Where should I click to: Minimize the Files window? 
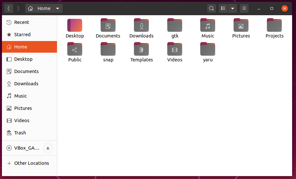pyautogui.click(x=259, y=8)
